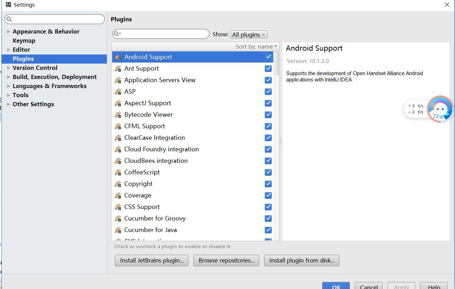Select the Plugins settings page

point(54,59)
